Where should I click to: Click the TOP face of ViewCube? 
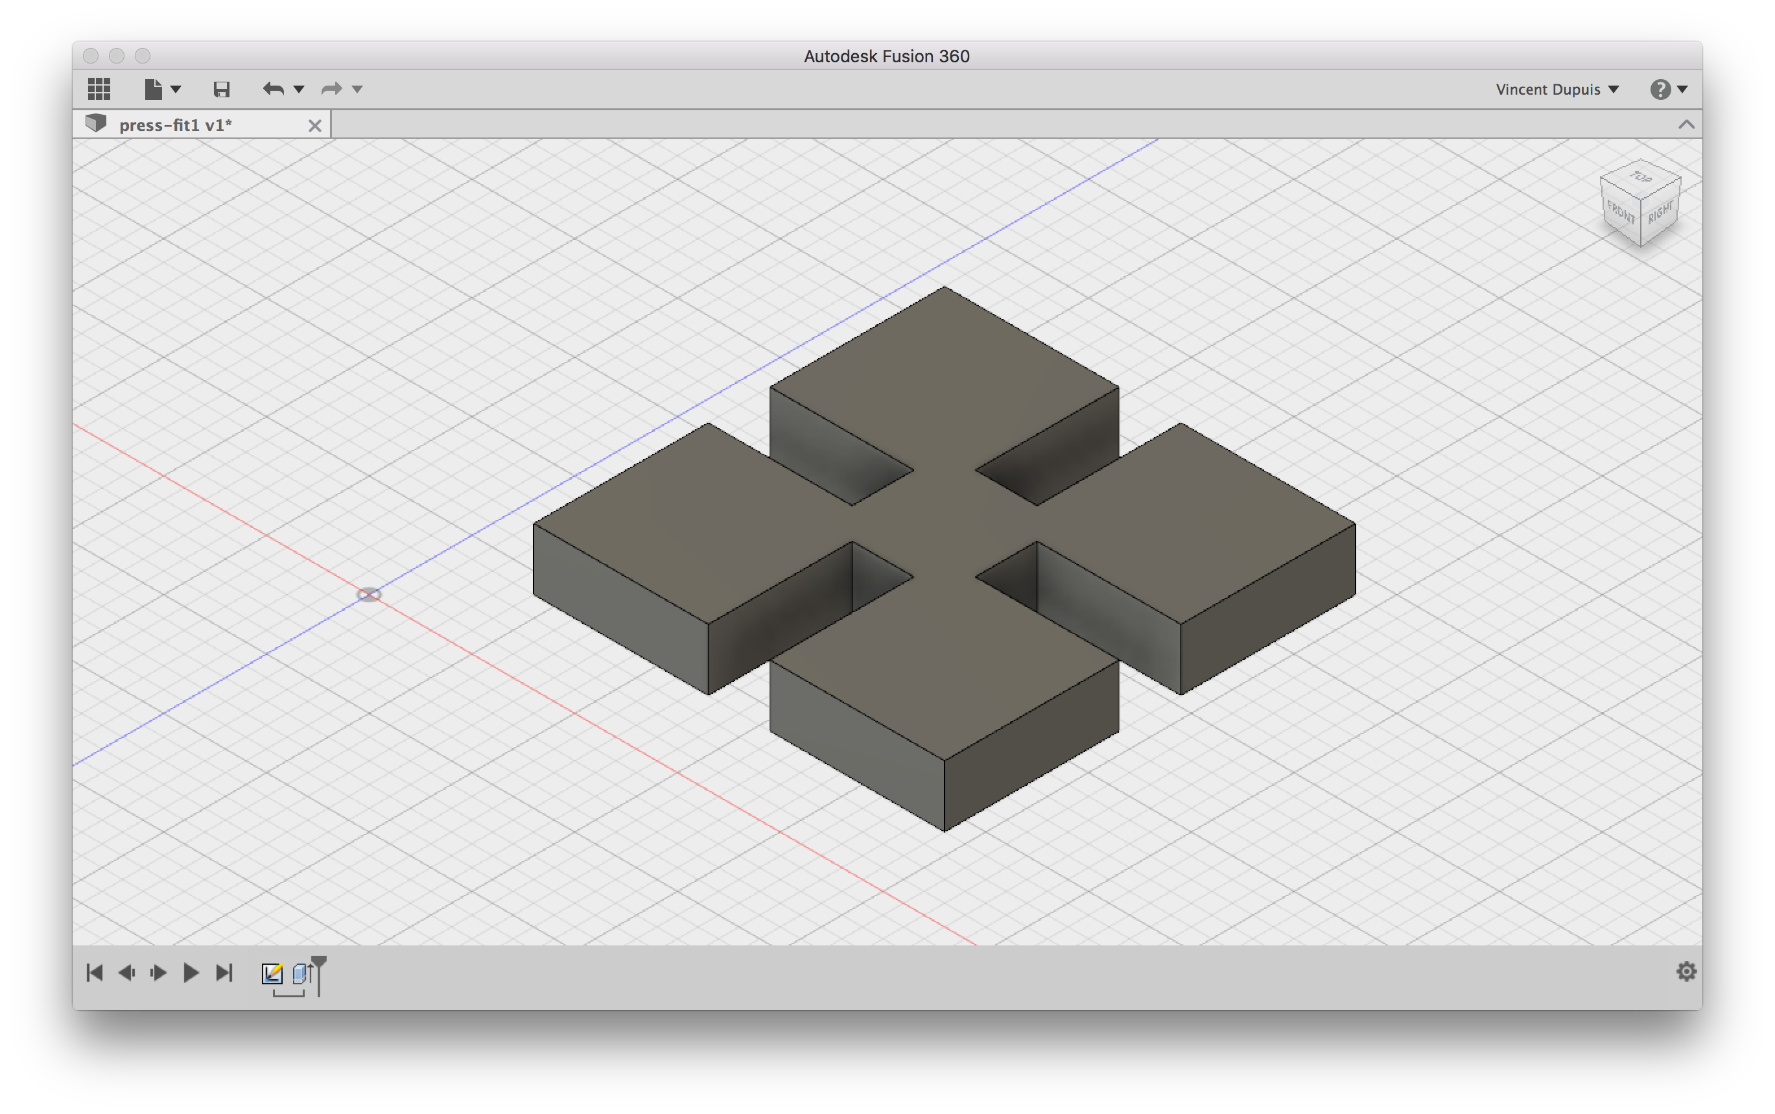point(1640,178)
